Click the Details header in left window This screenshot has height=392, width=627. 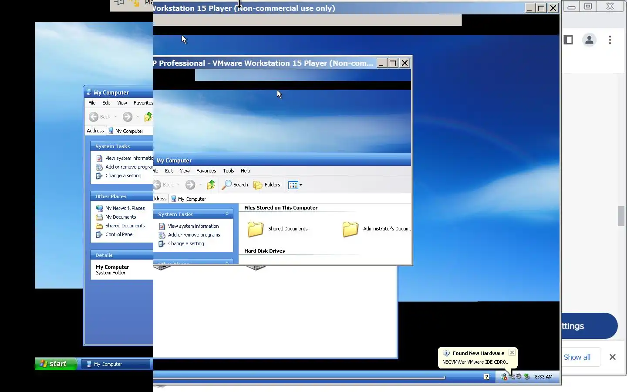tap(121, 255)
